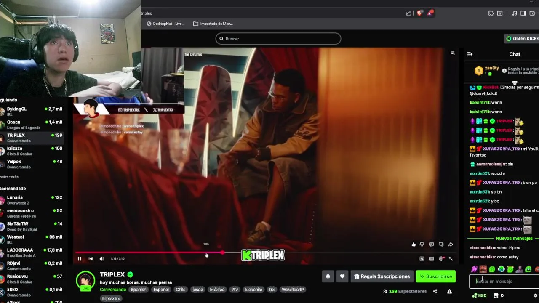Click the thumbs down dislike icon
Image resolution: width=539 pixels, height=303 pixels.
pyautogui.click(x=422, y=245)
